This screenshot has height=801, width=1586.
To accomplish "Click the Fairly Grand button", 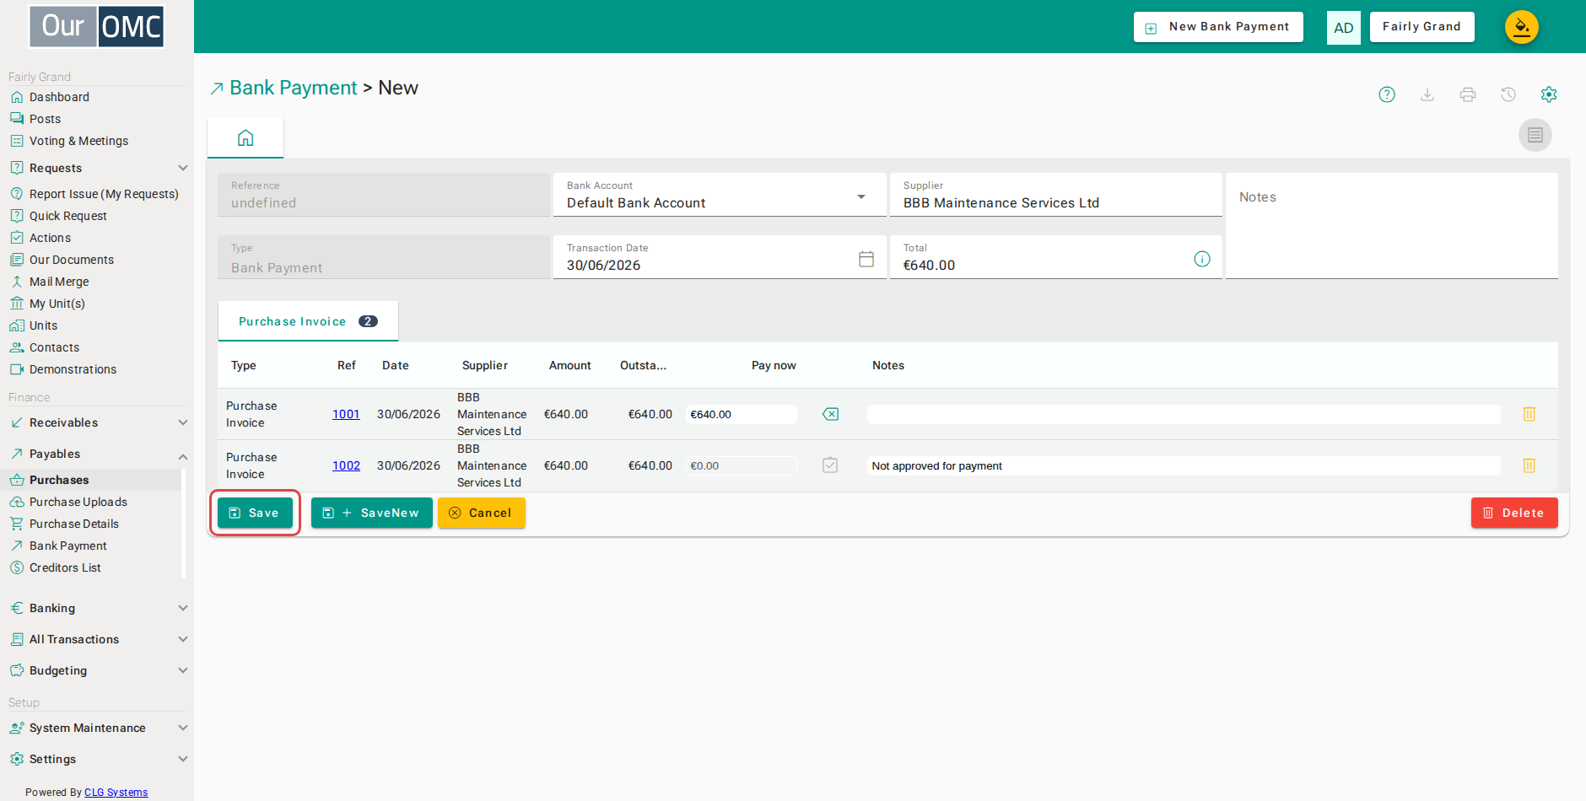I will [1421, 27].
